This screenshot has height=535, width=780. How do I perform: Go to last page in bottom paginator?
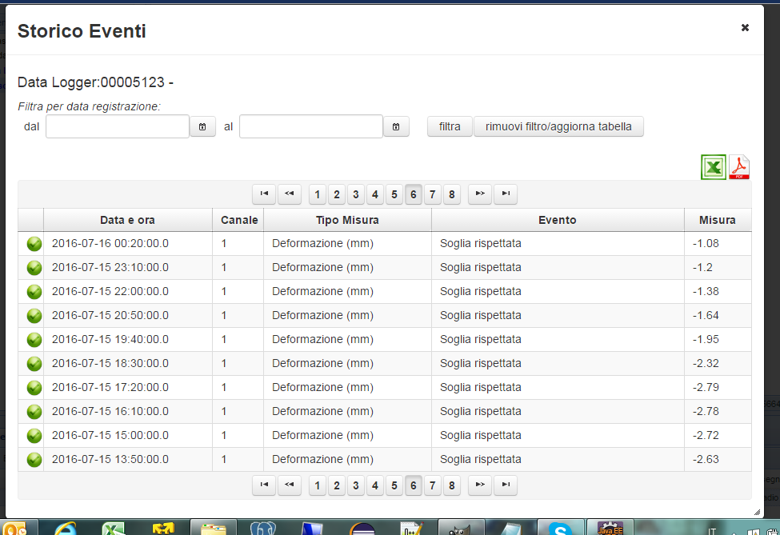505,485
